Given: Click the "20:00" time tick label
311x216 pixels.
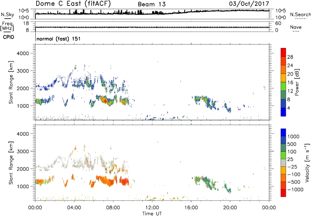Looking at the screenshot, I should point(230,208).
